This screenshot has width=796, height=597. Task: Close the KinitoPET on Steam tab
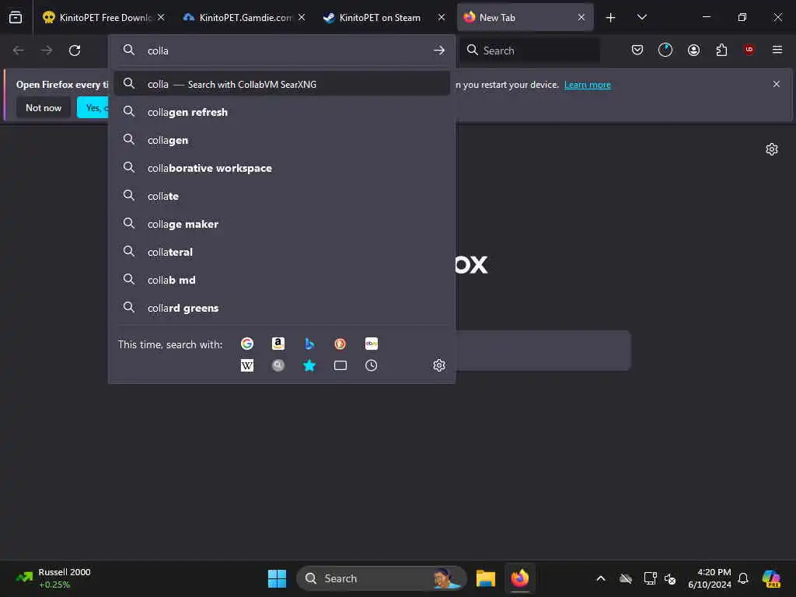442,17
